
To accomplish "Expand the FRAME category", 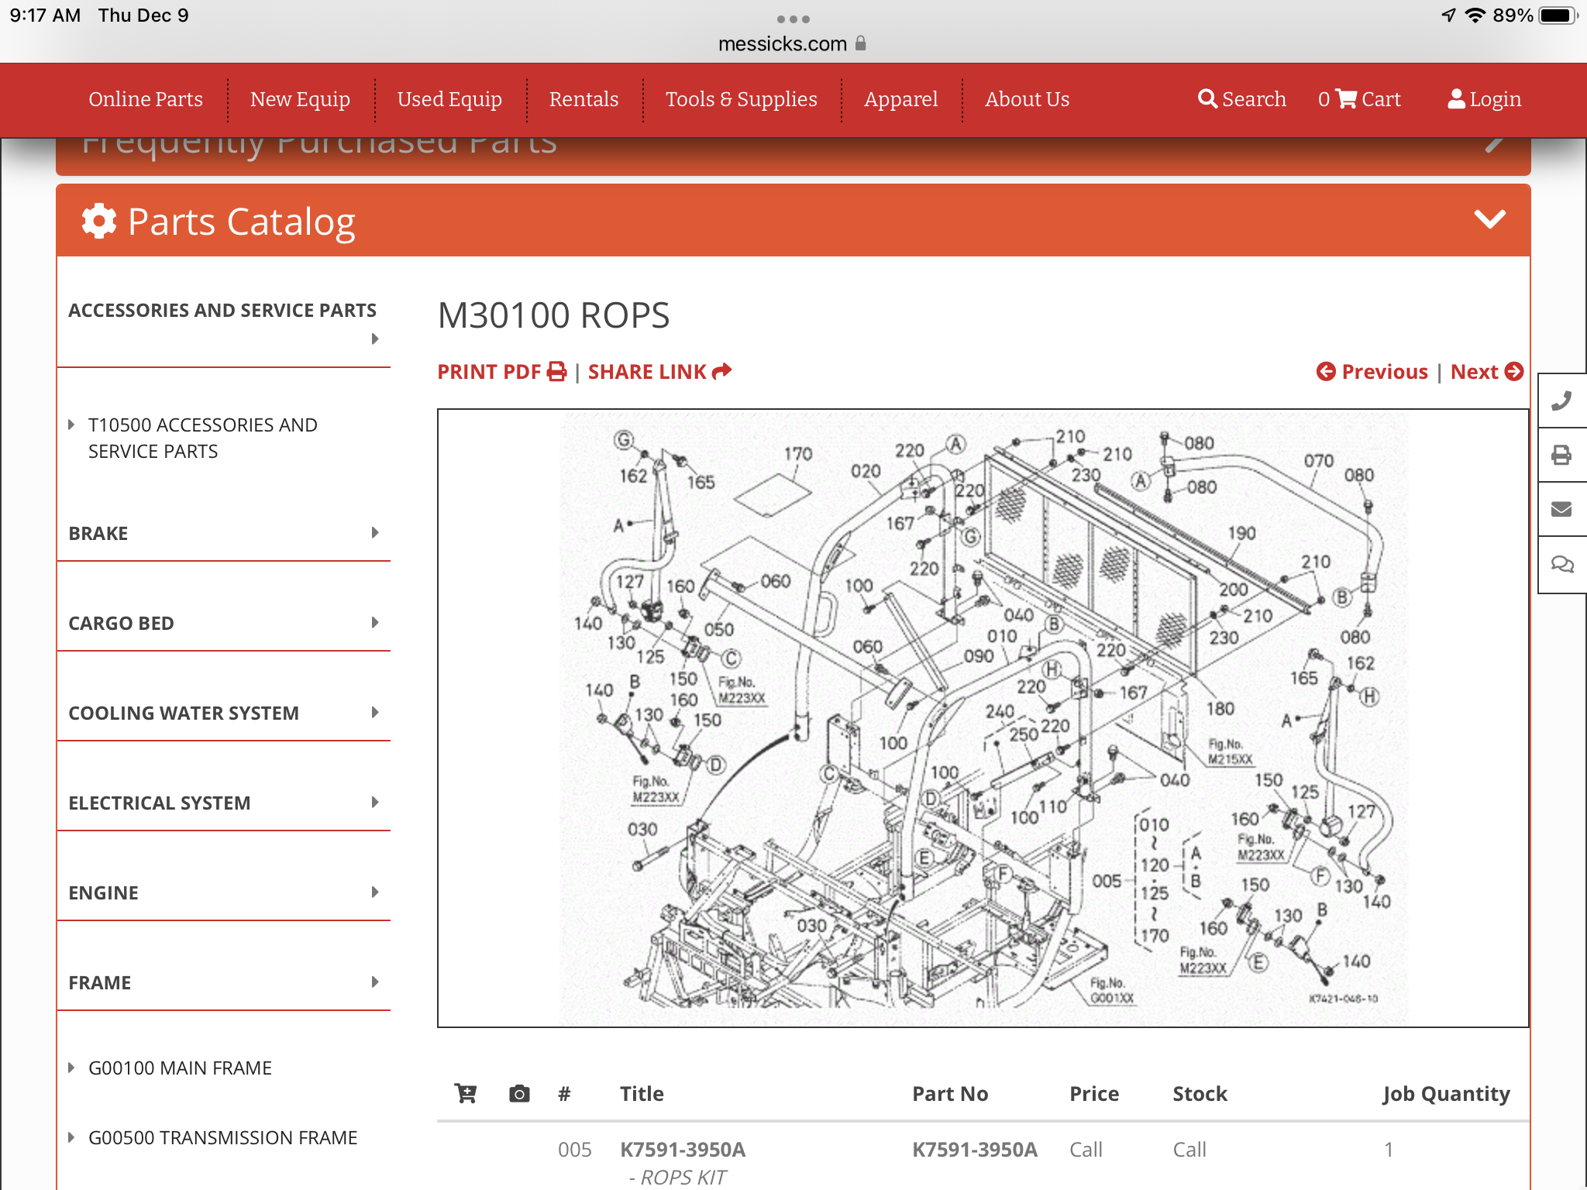I will (223, 982).
